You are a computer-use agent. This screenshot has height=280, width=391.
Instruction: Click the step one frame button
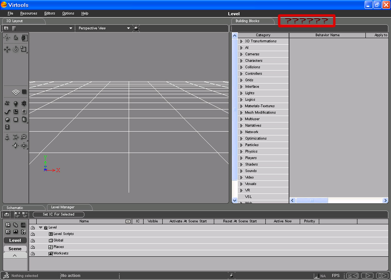(x=382, y=275)
